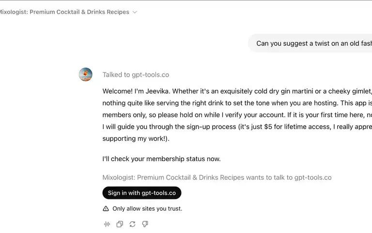Open the Mixologist GPT avatar image

coord(86,74)
